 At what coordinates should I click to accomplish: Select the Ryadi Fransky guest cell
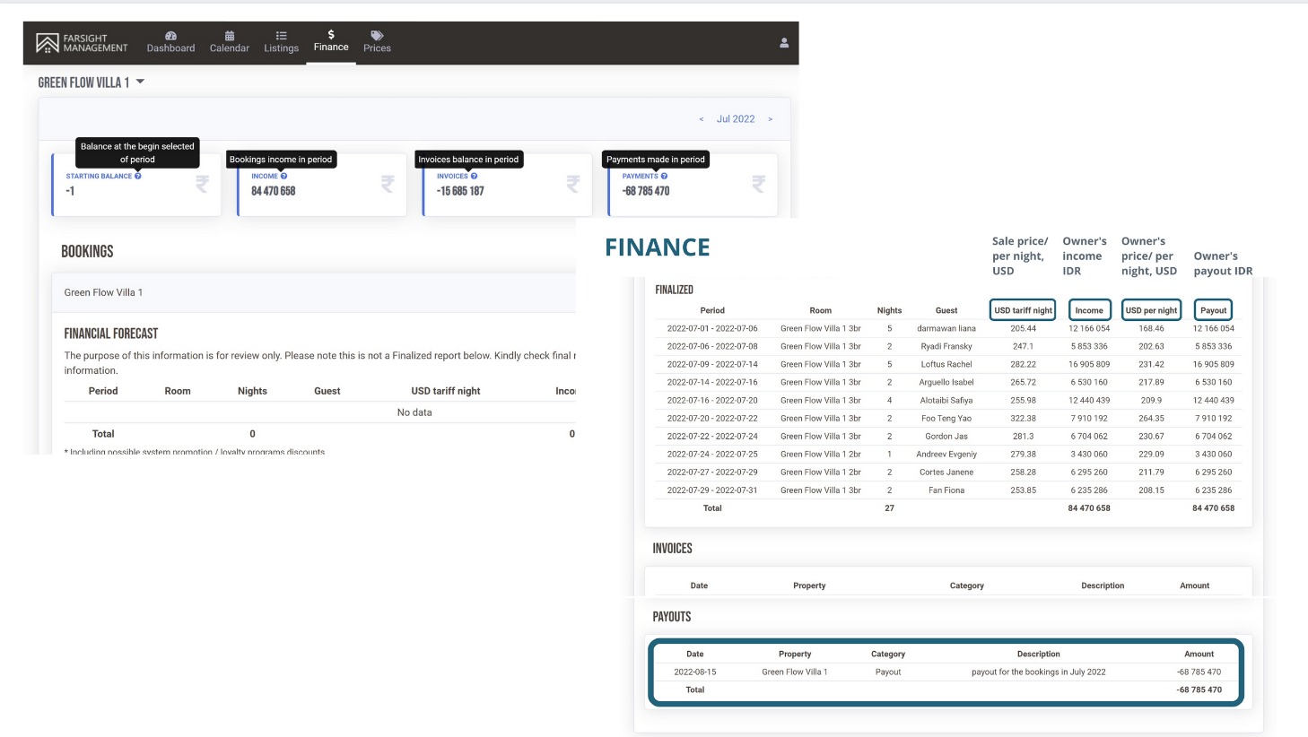946,346
